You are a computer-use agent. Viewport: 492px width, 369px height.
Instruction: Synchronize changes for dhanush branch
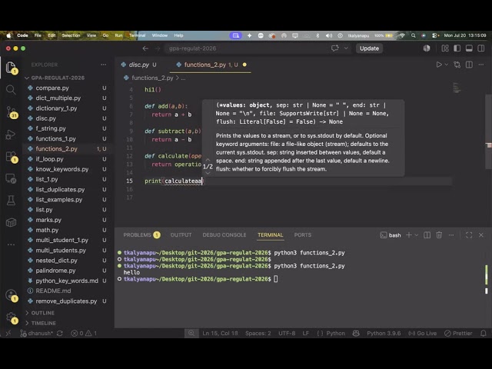pyautogui.click(x=60, y=333)
